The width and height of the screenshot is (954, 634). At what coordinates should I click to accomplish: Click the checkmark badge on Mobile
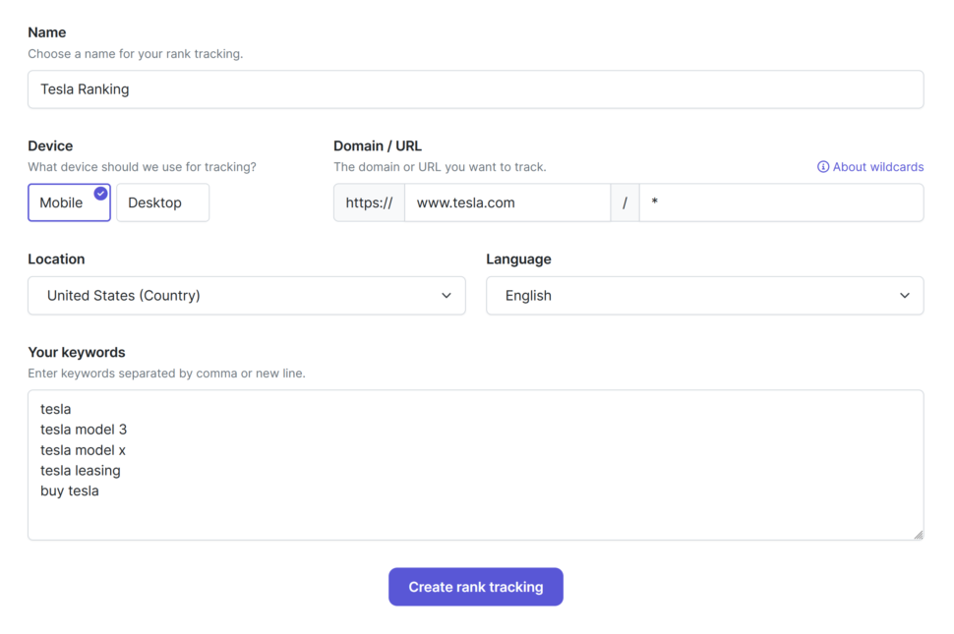pos(101,194)
